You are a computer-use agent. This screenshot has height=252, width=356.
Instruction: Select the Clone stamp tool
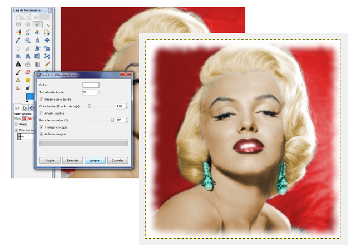[18, 80]
